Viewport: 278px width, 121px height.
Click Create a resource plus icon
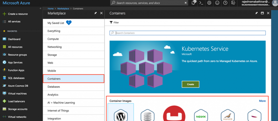click(4, 14)
